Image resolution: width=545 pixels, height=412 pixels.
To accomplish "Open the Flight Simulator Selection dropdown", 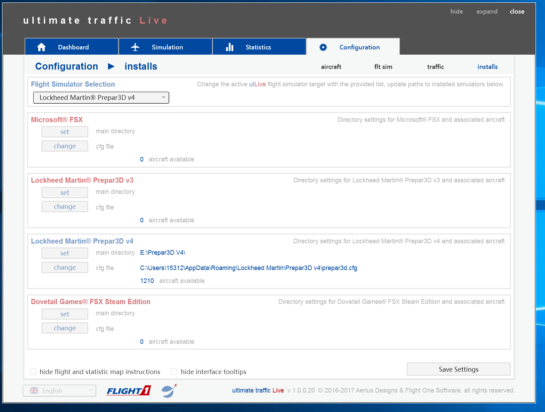I will (x=101, y=97).
